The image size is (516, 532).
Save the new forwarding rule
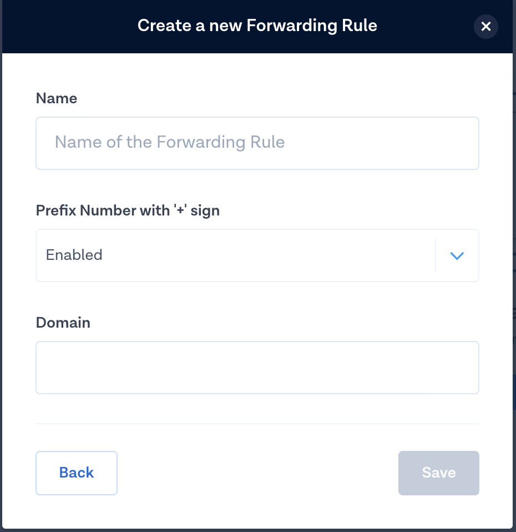click(x=438, y=473)
